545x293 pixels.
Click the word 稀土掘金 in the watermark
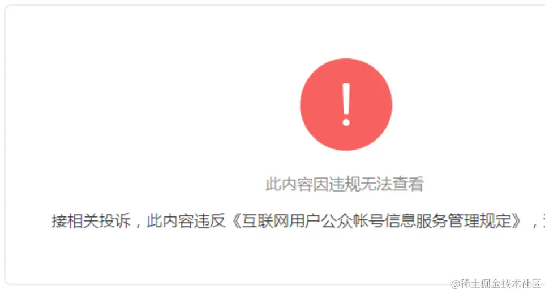pyautogui.click(x=480, y=283)
